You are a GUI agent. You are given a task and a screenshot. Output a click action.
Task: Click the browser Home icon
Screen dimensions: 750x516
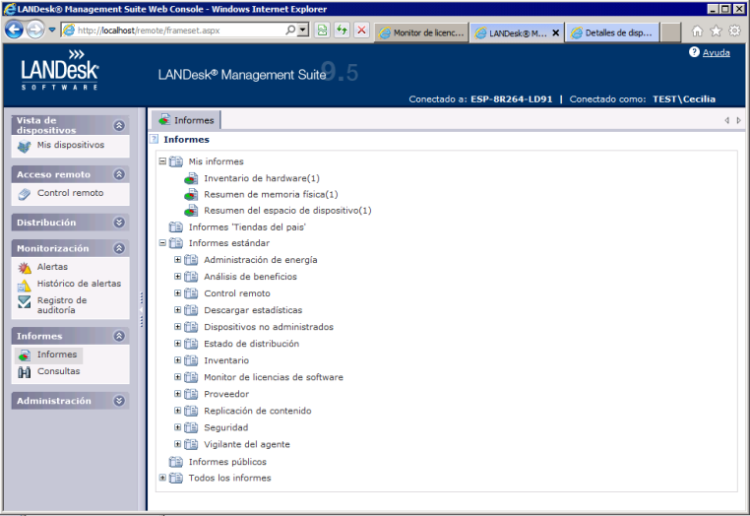[698, 32]
